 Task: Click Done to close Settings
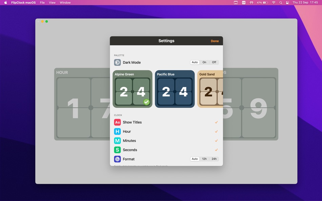215,41
